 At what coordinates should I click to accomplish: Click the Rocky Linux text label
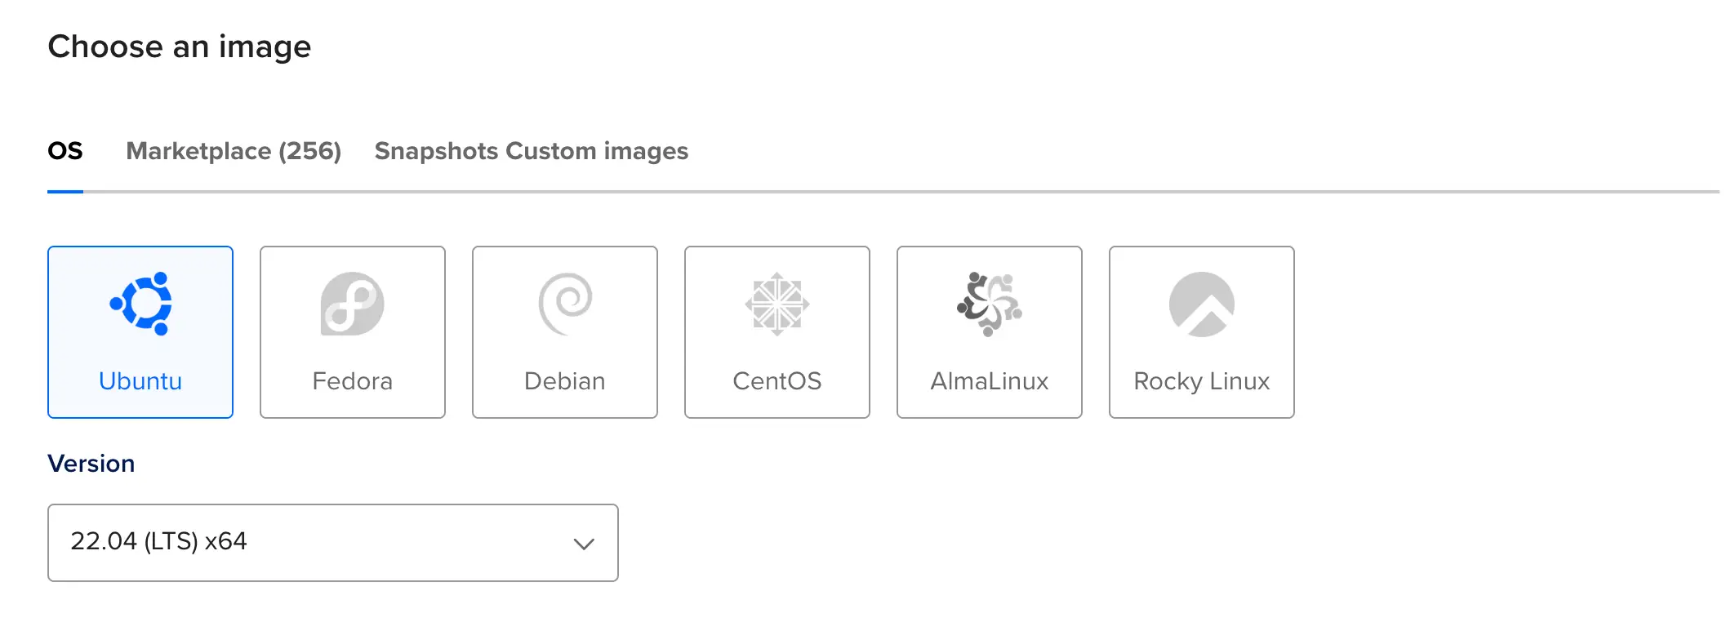tap(1202, 381)
